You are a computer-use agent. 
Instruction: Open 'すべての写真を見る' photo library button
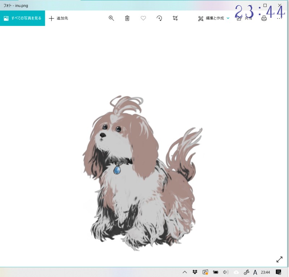22,18
